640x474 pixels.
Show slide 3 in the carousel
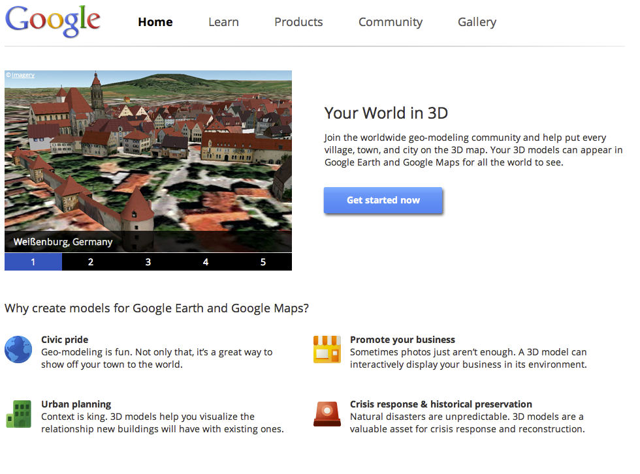click(x=148, y=261)
